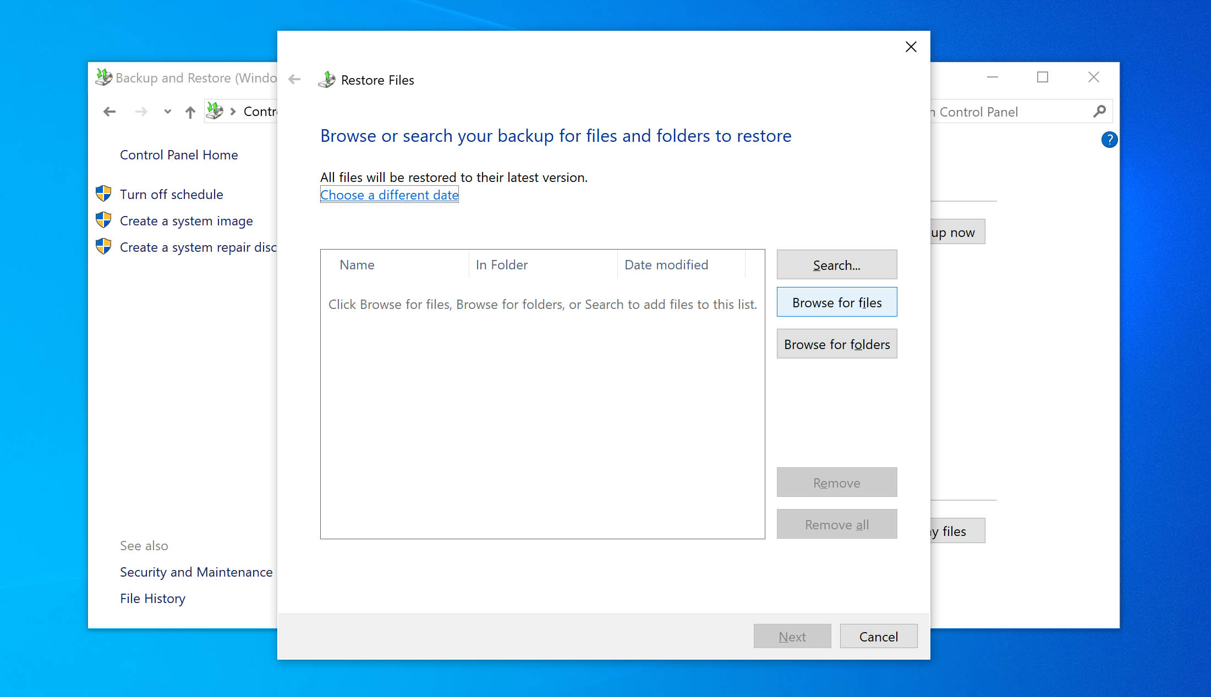Close the Backup and Restore window
Viewport: 1211px width, 697px height.
tap(1093, 78)
